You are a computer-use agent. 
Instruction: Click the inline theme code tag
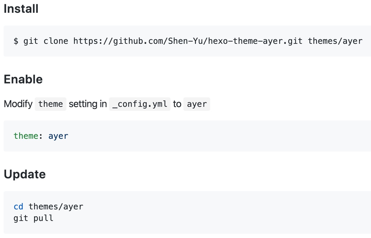tap(51, 104)
